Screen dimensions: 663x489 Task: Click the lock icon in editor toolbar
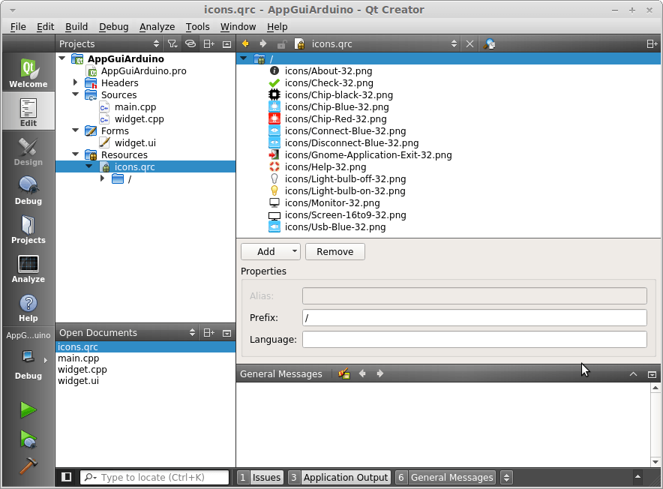[281, 44]
